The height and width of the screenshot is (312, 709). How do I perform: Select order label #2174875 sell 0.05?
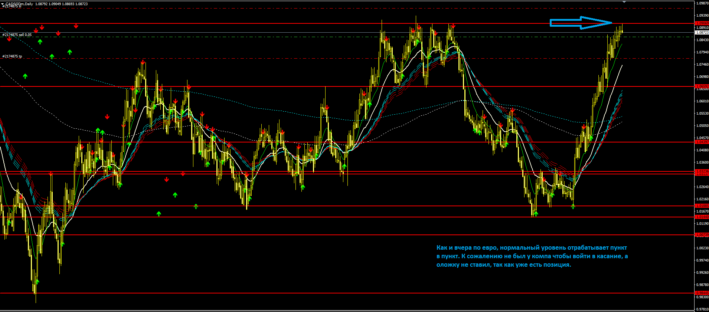click(x=17, y=35)
